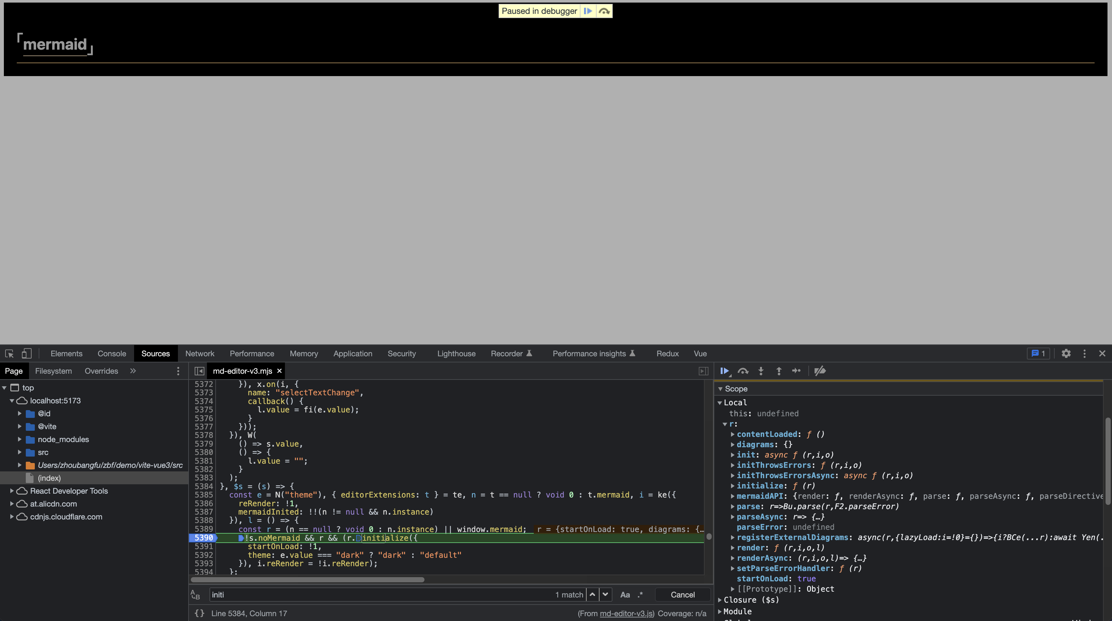1112x621 pixels.
Task: Resume script execution in the debugger toolbar
Action: click(x=725, y=370)
